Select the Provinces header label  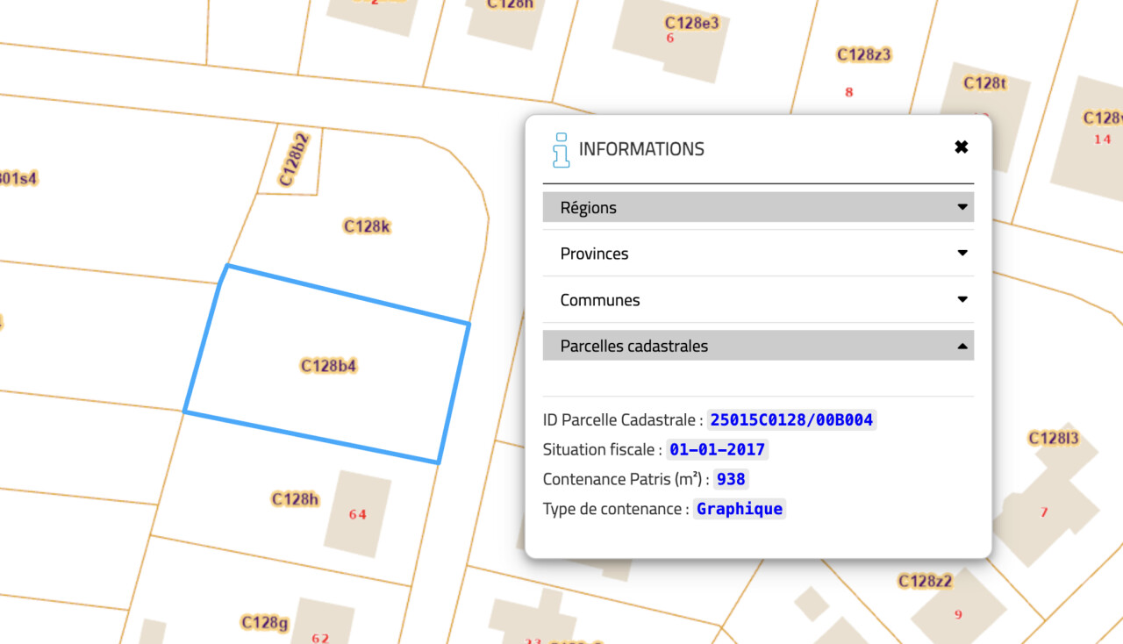(595, 254)
